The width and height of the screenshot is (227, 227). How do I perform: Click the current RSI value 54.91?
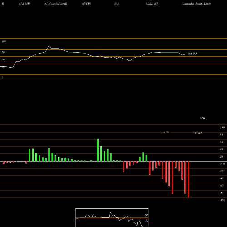(x=192, y=54)
